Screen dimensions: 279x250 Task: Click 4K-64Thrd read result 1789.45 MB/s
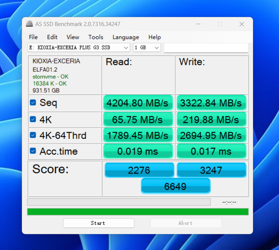(138, 135)
